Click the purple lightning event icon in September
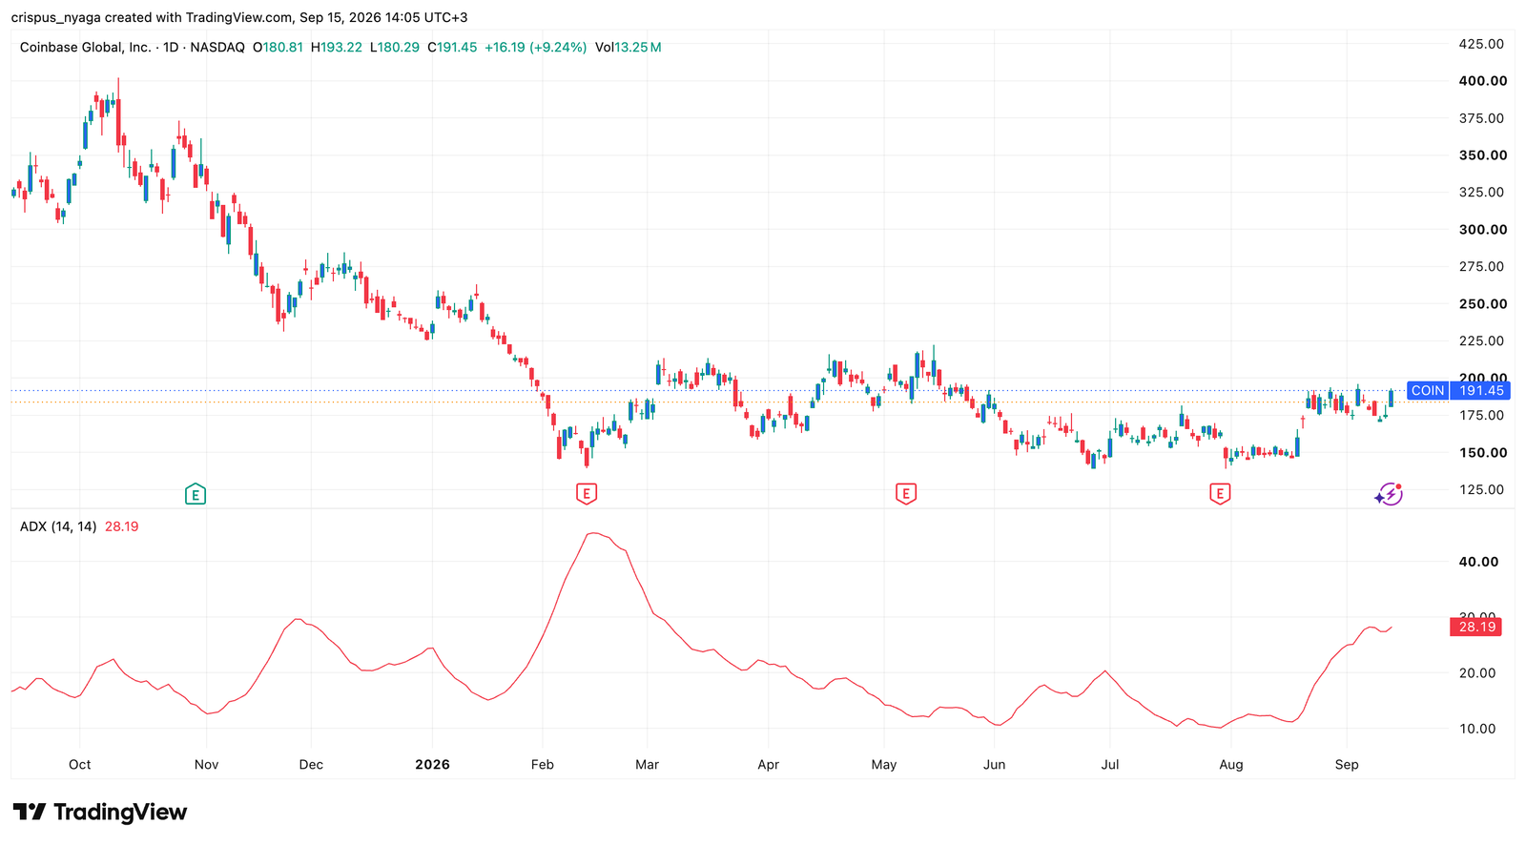The image size is (1526, 845). (x=1389, y=494)
